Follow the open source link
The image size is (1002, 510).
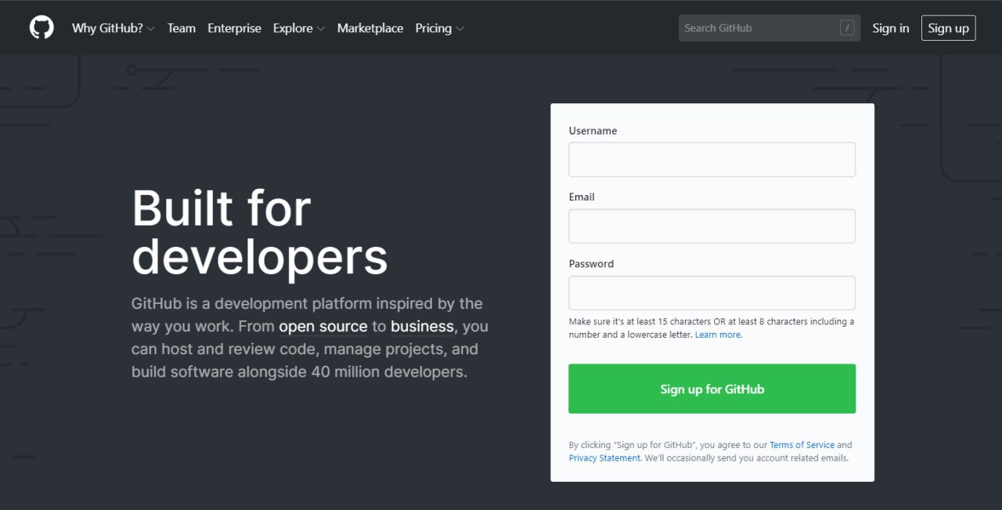[323, 327]
